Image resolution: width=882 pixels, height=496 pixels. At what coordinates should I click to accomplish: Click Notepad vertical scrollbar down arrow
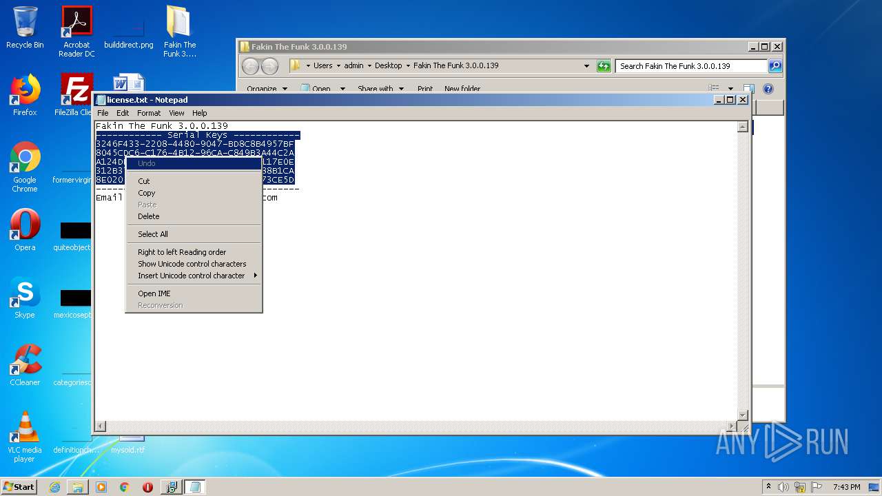742,415
